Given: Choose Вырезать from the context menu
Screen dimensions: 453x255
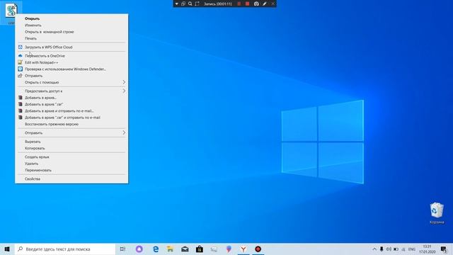Looking at the screenshot, I should coord(71,142).
